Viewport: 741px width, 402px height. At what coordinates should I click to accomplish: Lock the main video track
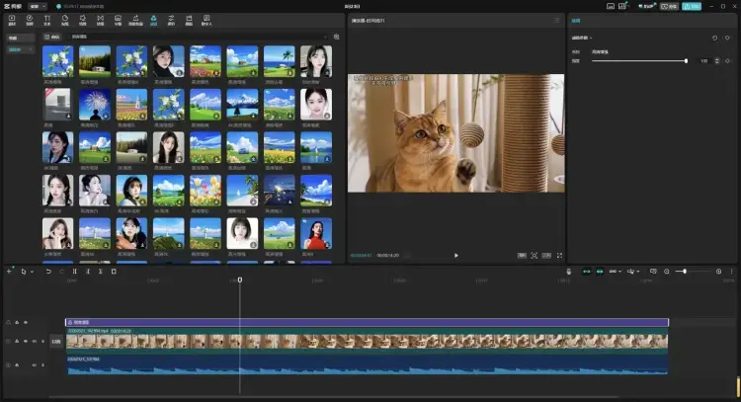coord(17,341)
